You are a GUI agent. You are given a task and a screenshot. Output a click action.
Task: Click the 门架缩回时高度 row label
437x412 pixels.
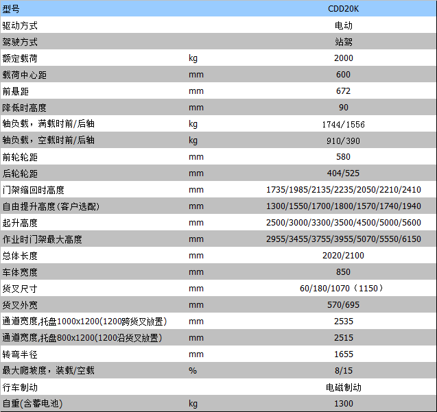click(x=34, y=190)
